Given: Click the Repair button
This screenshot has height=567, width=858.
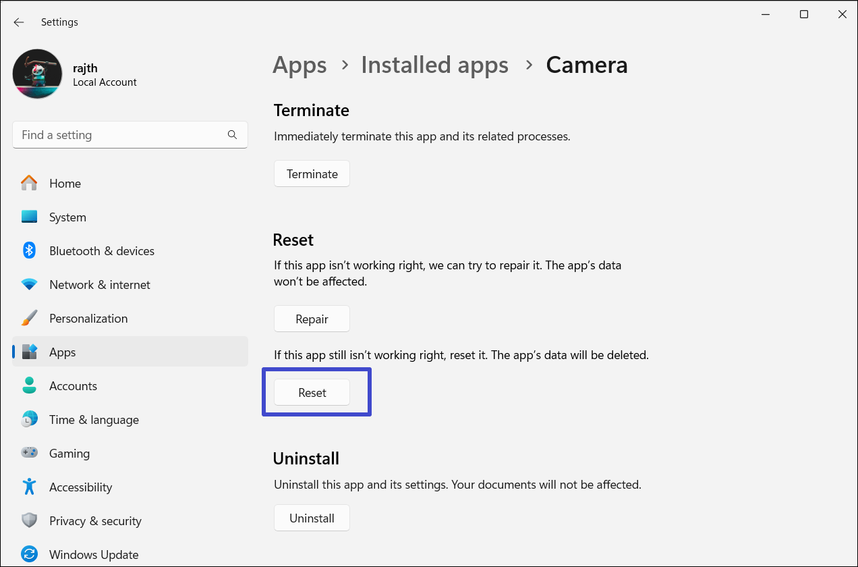Looking at the screenshot, I should point(312,319).
